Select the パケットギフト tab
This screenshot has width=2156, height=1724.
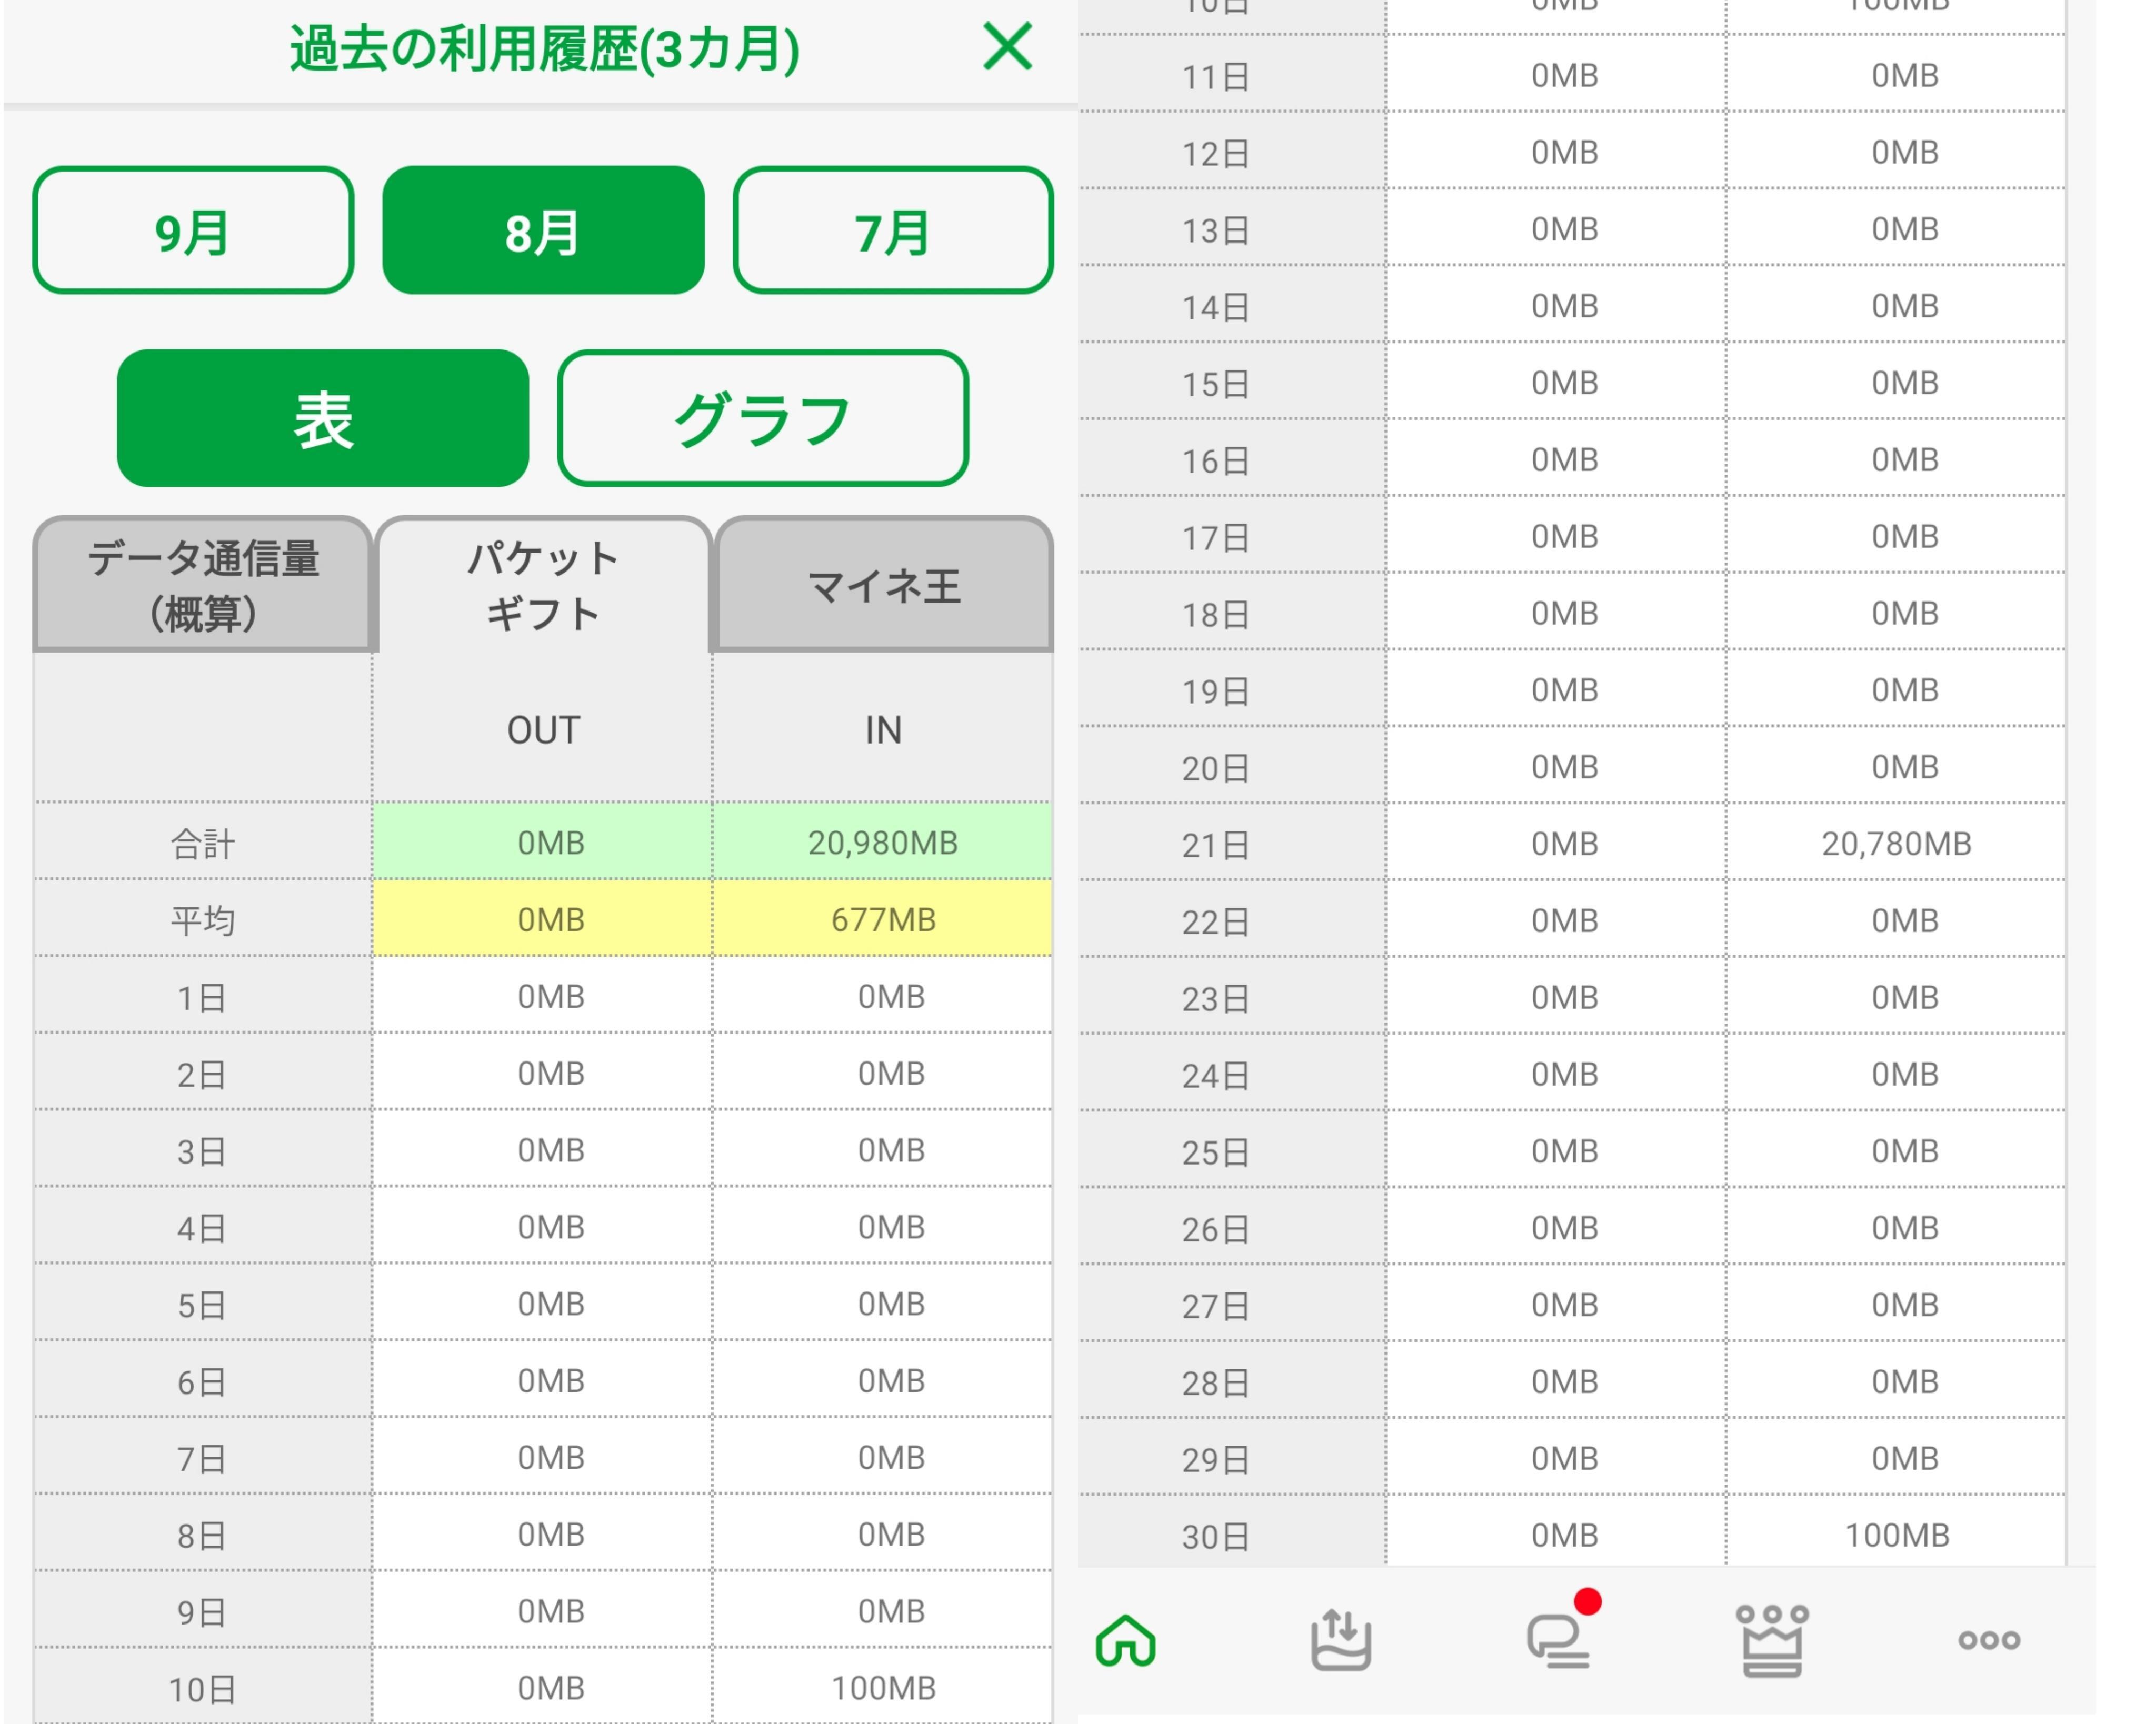543,585
